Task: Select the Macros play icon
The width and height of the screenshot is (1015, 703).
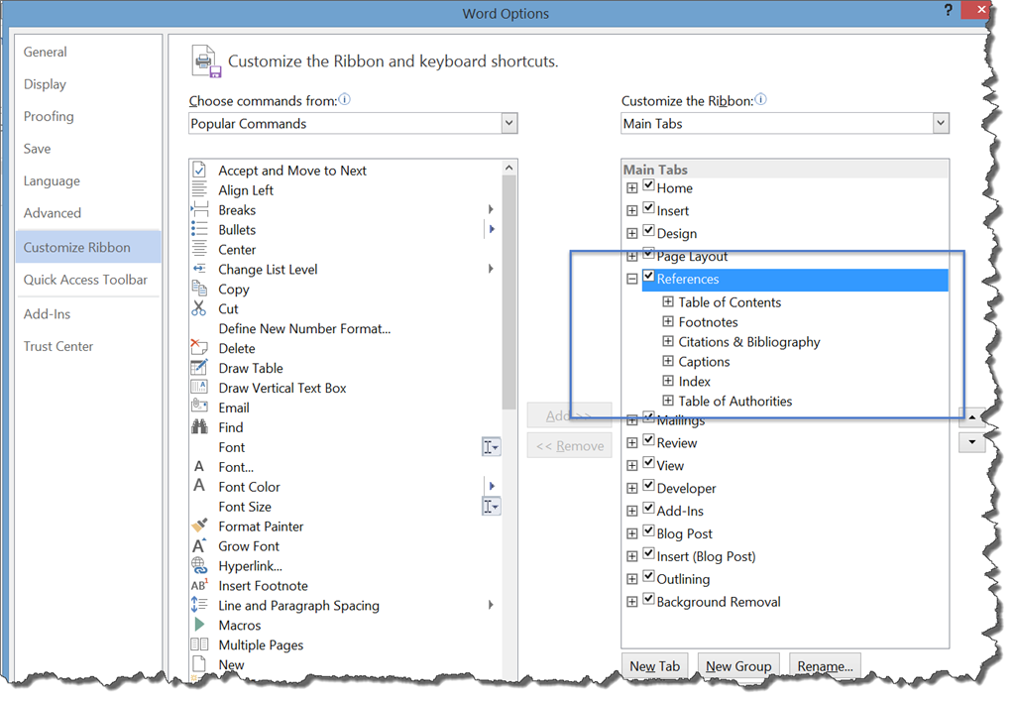Action: click(x=199, y=624)
